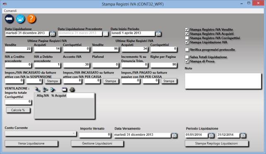Uncheck Stampa Registro IVA Vendite

(187, 30)
